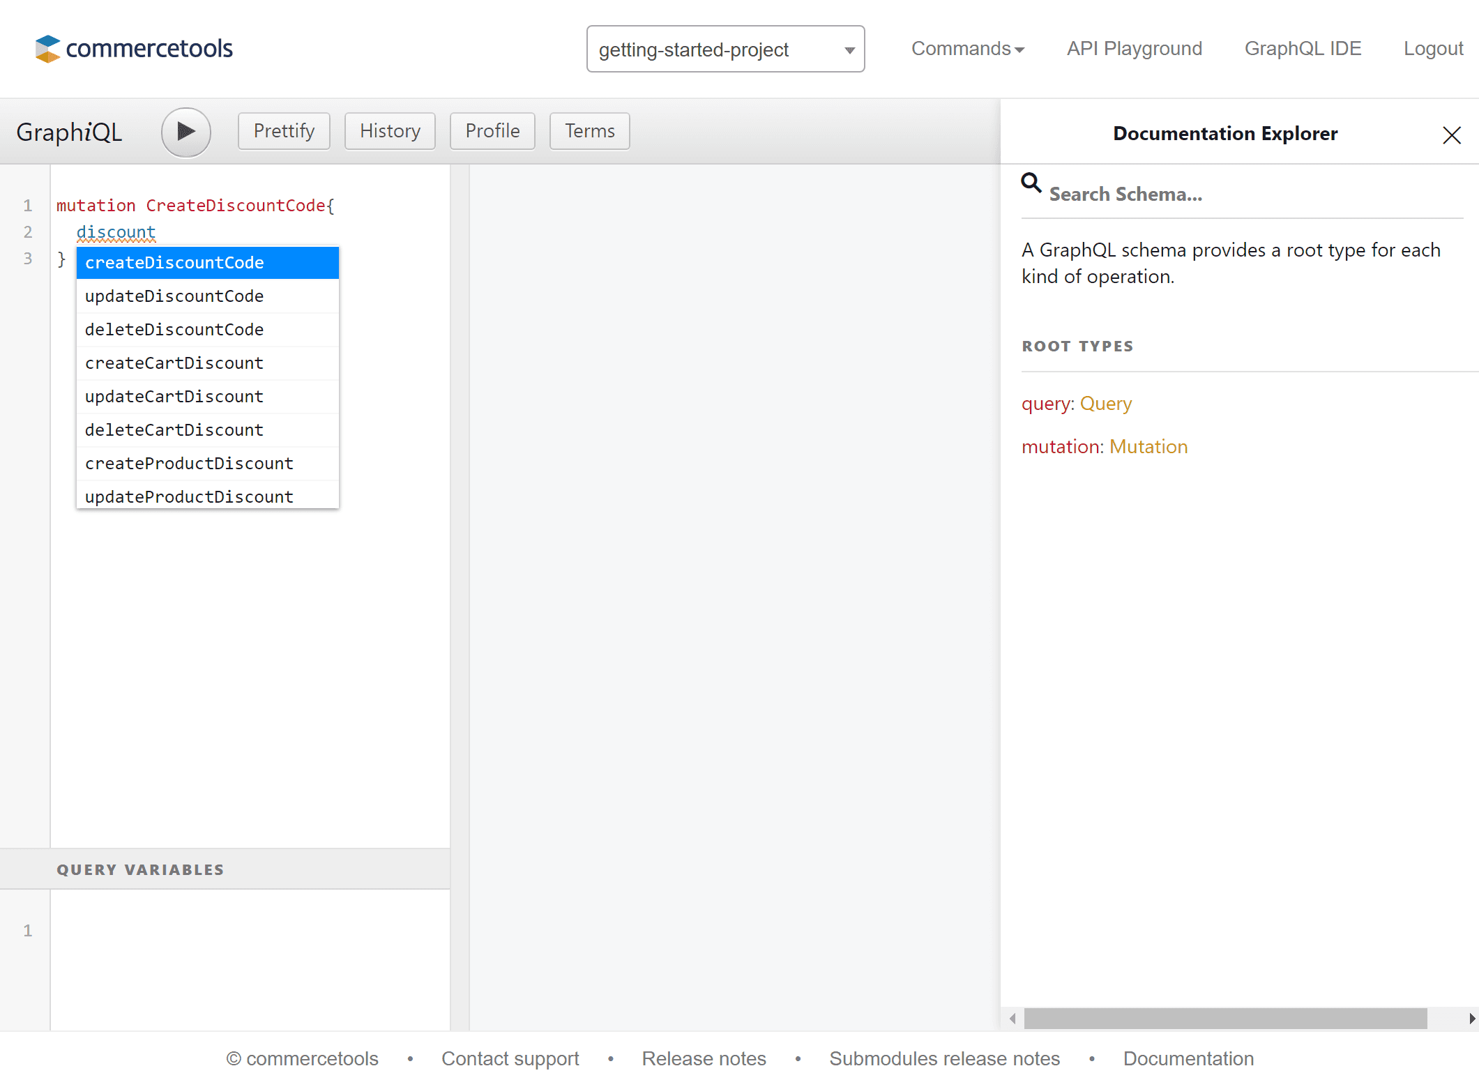Open the Mutation root type
This screenshot has height=1073, width=1479.
click(1148, 447)
